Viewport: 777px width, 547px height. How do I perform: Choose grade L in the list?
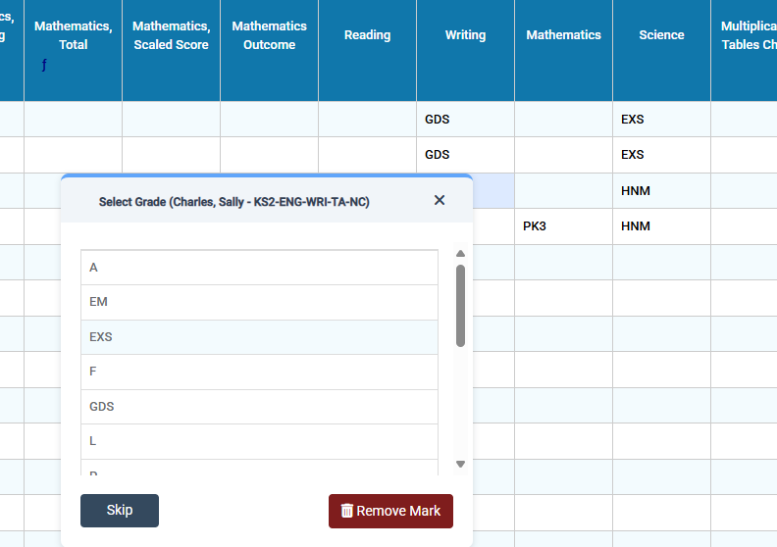259,441
